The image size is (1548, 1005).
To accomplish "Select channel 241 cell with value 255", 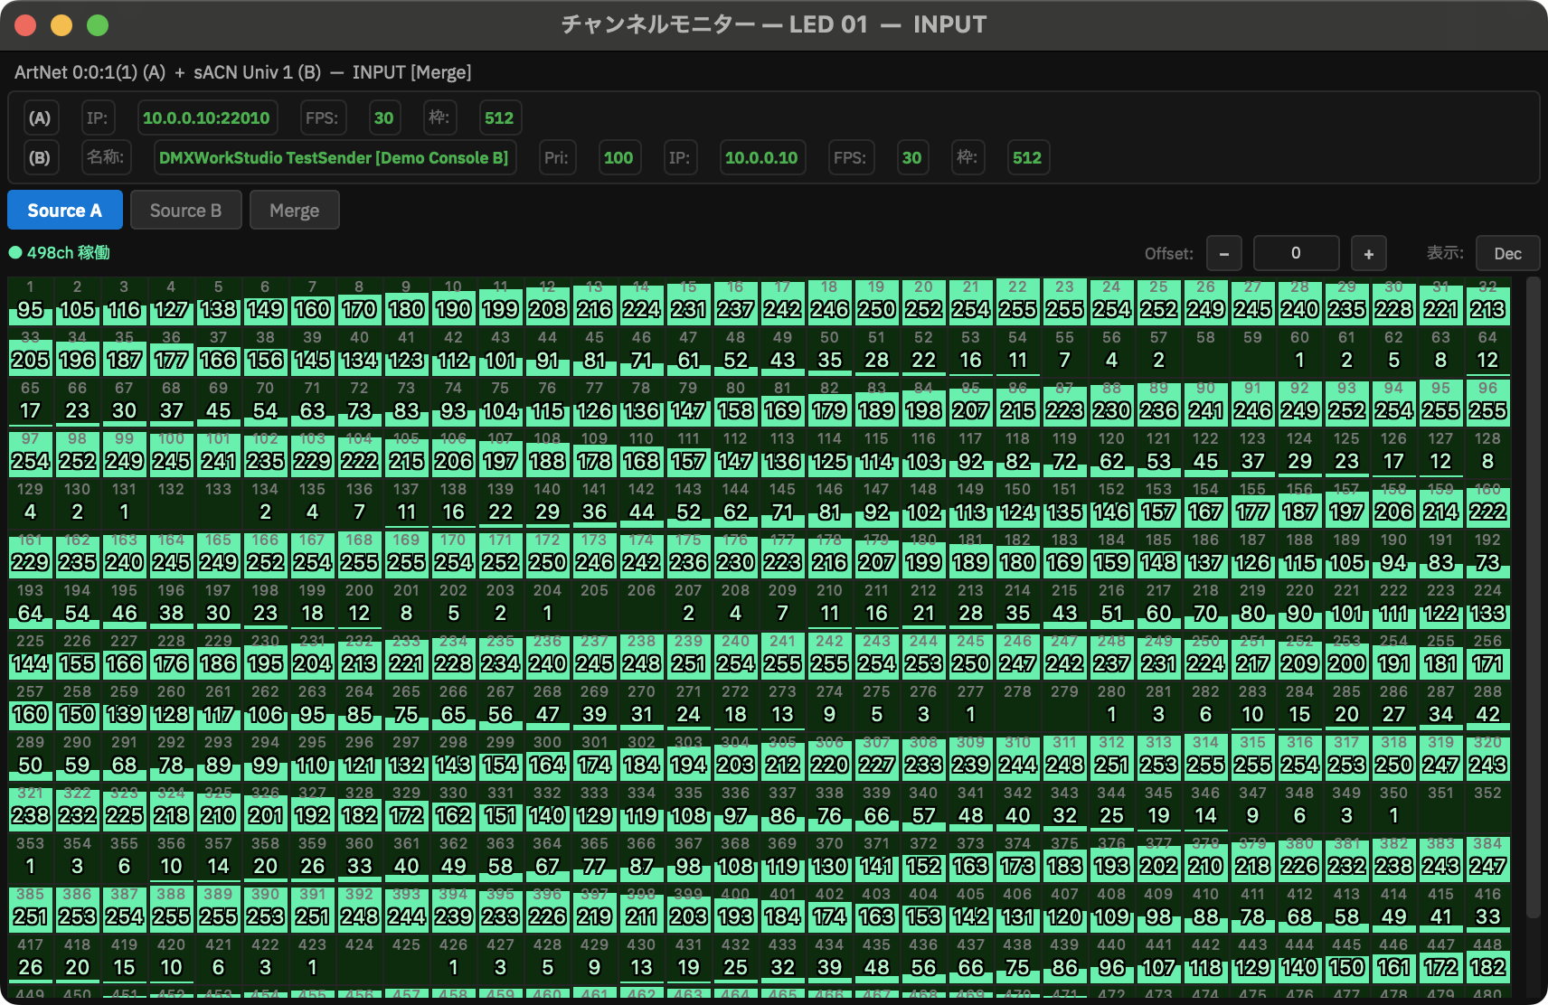I will (x=783, y=655).
